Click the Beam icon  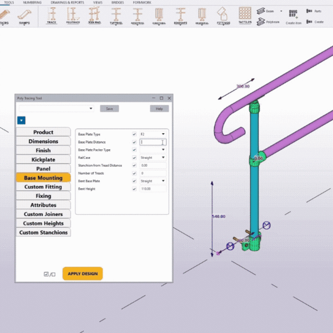[x=261, y=11]
